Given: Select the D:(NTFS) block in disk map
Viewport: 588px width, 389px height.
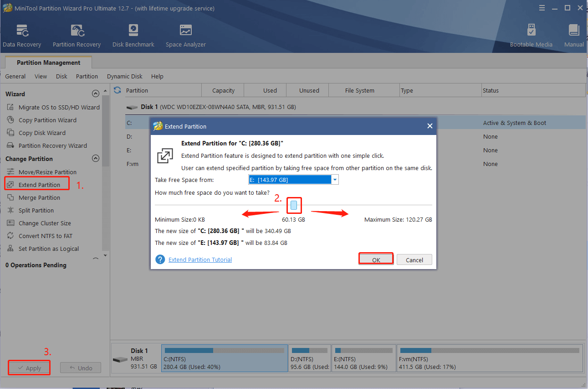Looking at the screenshot, I should [x=310, y=358].
